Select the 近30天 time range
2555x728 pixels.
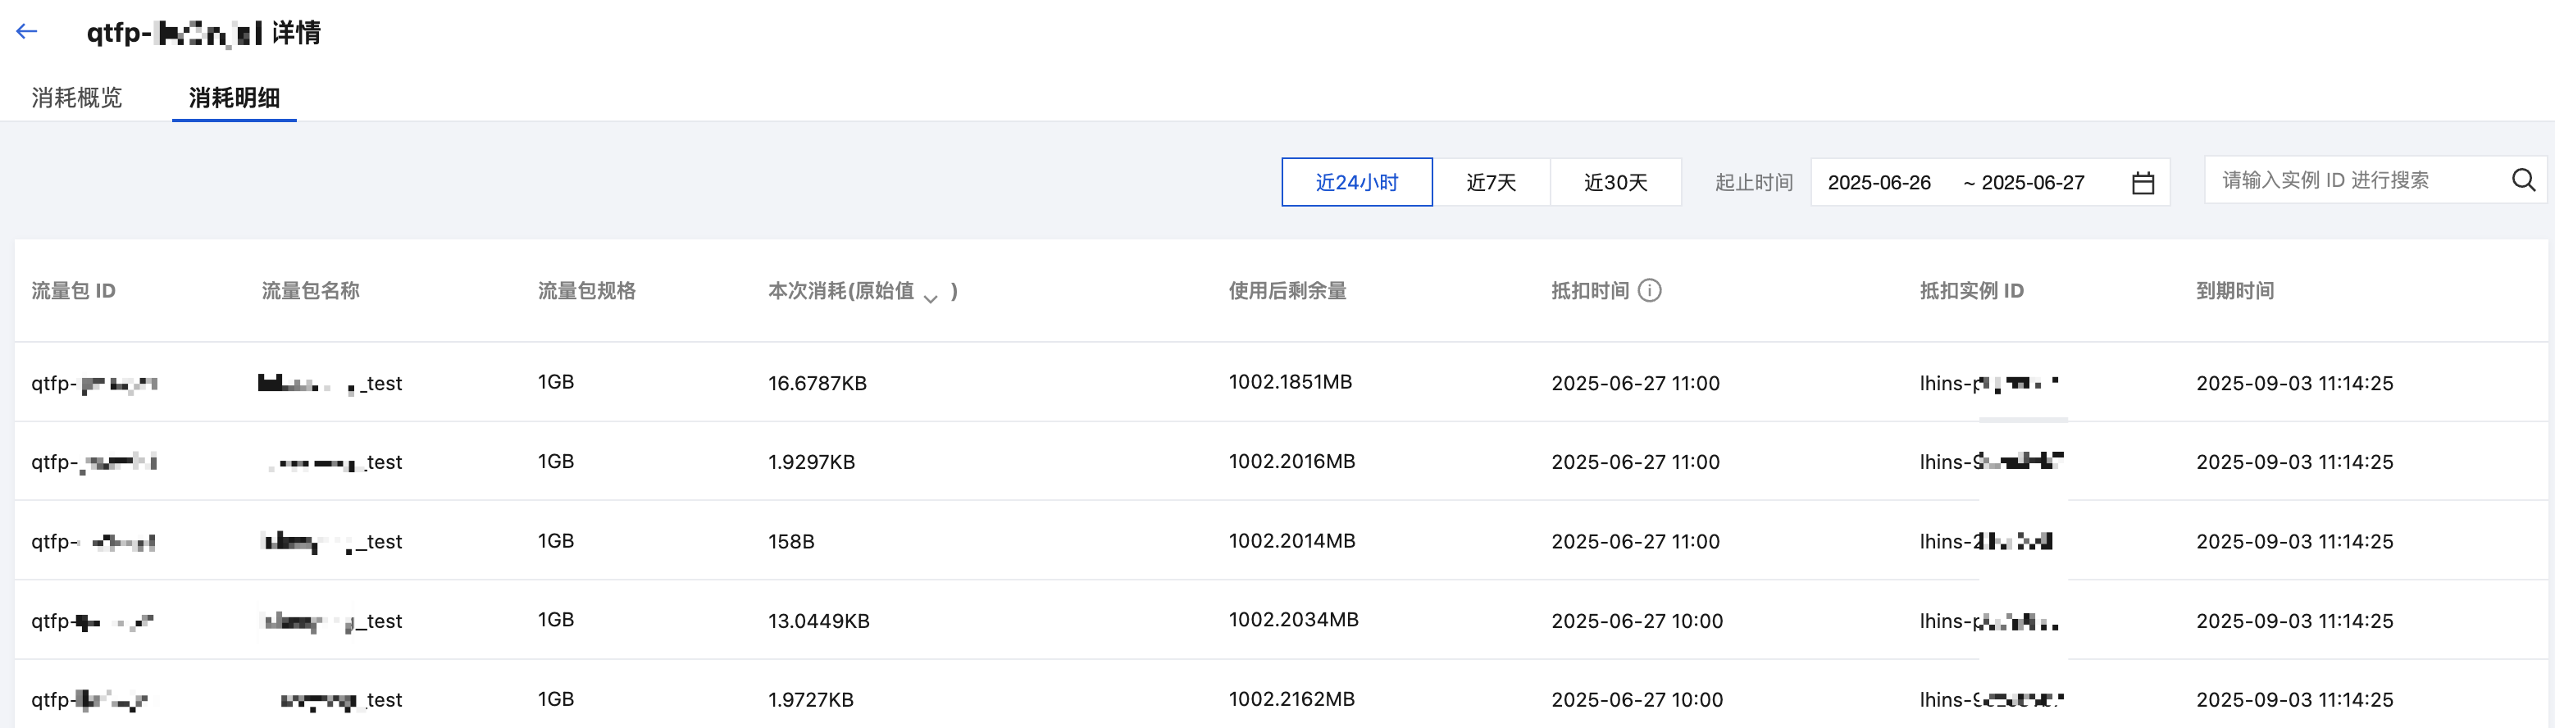point(1615,183)
